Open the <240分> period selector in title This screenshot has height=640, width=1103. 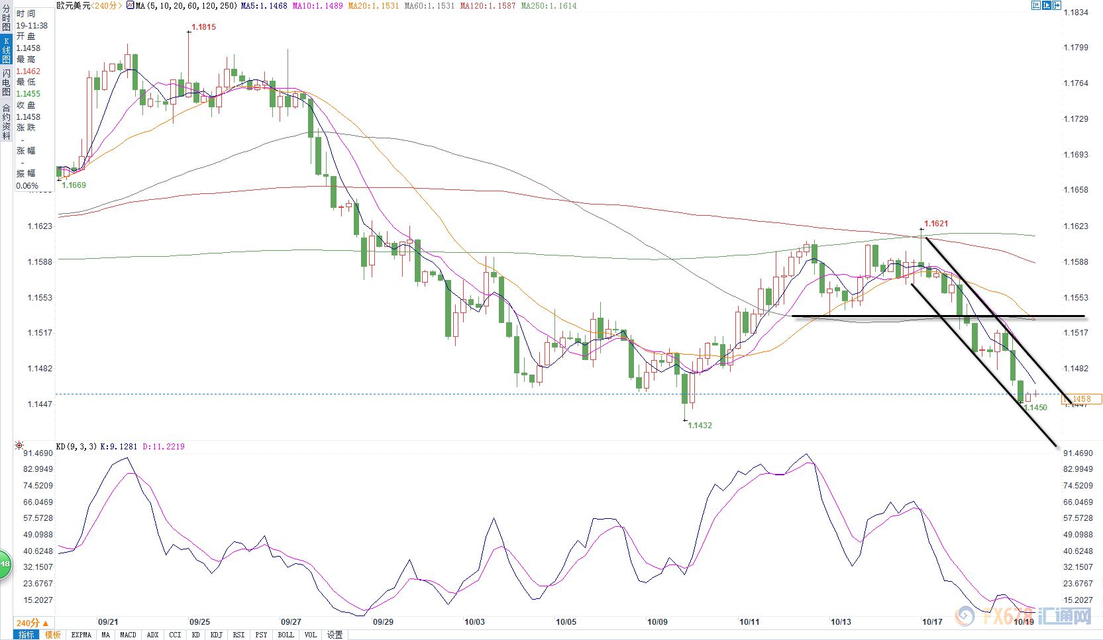(106, 5)
